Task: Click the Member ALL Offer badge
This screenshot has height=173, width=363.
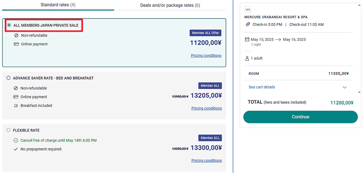Action: [206, 33]
